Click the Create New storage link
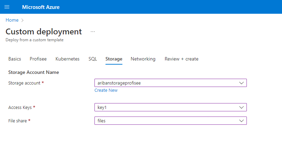282x144 pixels. click(106, 90)
